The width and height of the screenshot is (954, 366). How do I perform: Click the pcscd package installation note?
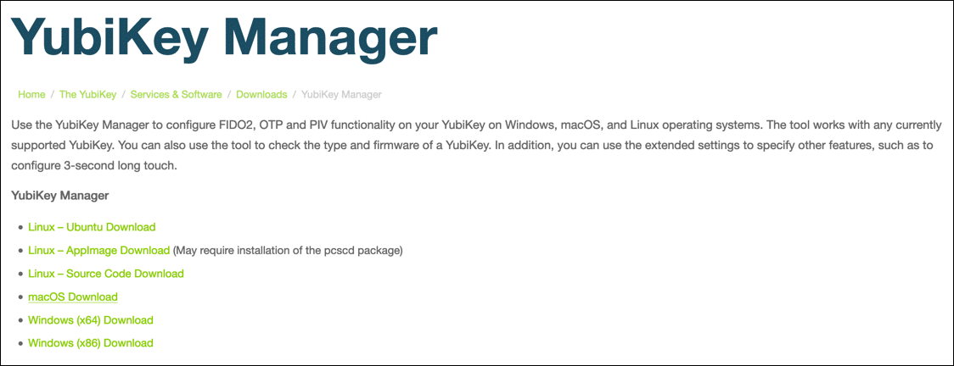[x=288, y=251]
